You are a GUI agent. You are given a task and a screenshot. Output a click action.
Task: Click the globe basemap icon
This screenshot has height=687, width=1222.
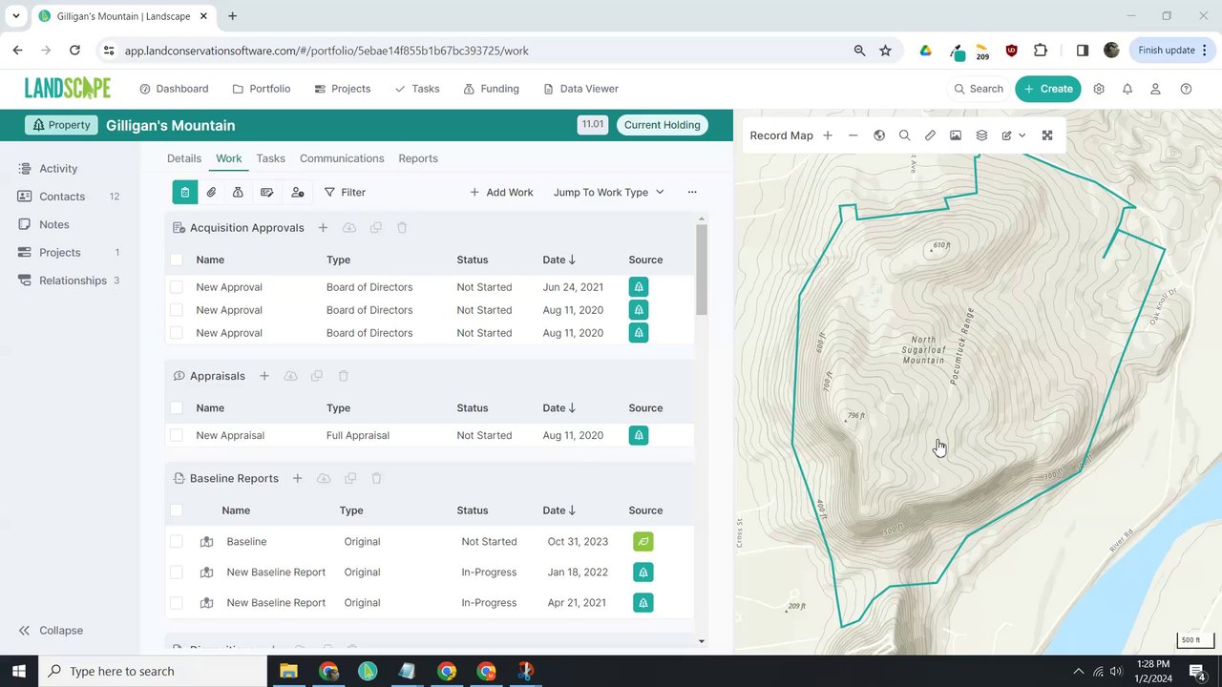coord(879,135)
